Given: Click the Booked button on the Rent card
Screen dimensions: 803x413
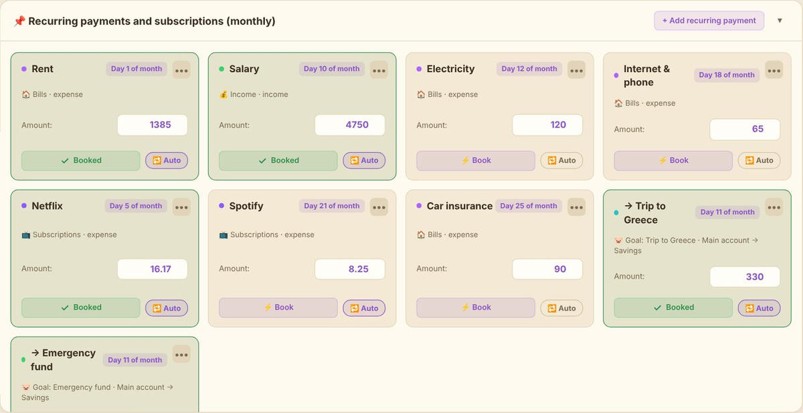Looking at the screenshot, I should (x=81, y=160).
